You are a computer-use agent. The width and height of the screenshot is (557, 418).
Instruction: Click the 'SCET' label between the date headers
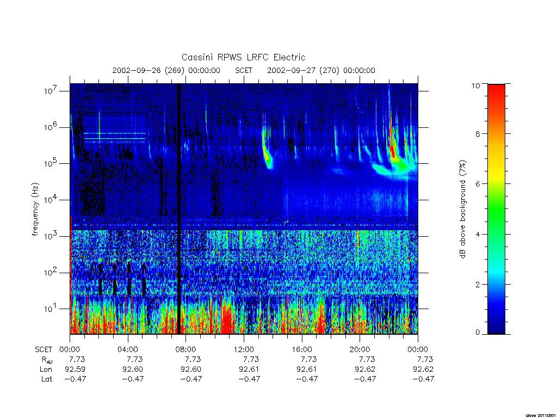coord(244,70)
